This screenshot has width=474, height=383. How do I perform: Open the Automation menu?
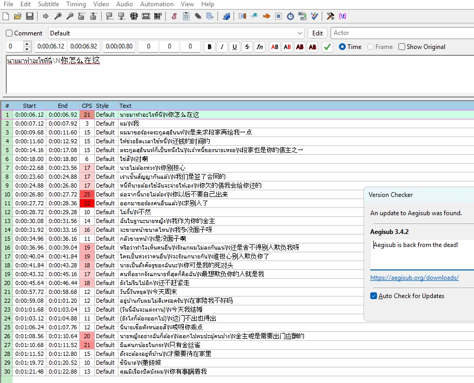click(x=157, y=4)
